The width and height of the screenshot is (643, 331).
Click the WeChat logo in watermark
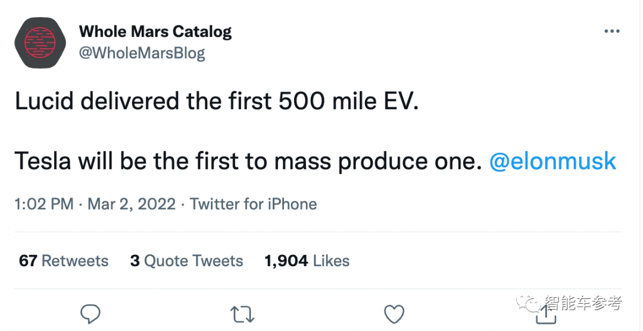[529, 303]
